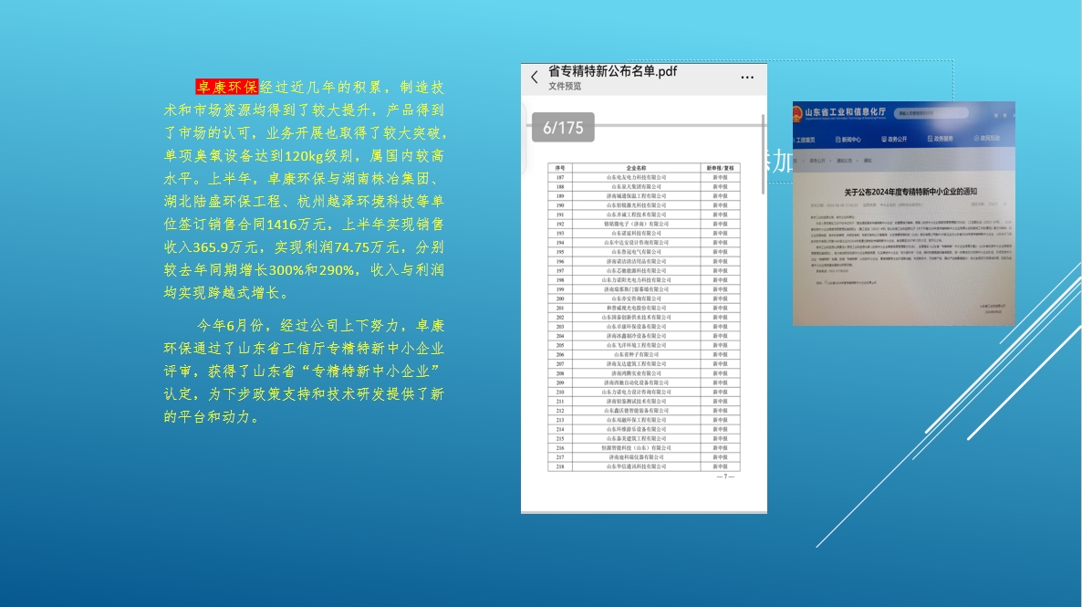Click the PDF file title 省专精特新公布名单.pdf
The width and height of the screenshot is (1082, 607).
coord(612,71)
